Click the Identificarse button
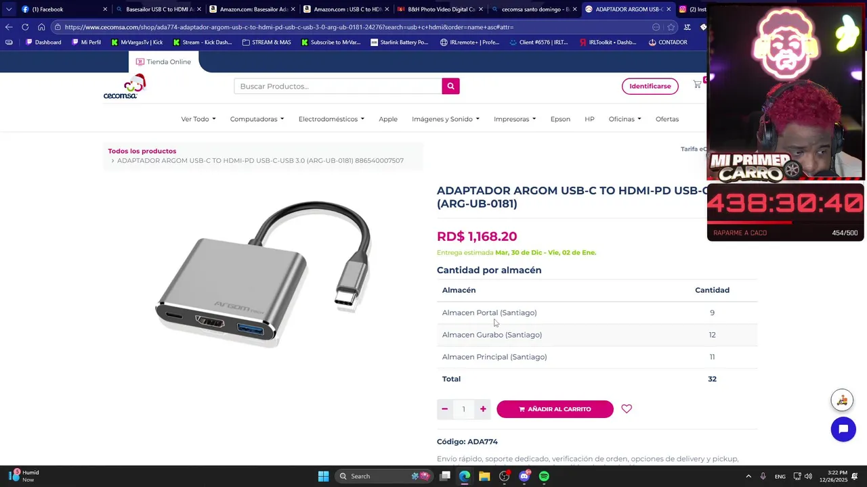 click(650, 86)
